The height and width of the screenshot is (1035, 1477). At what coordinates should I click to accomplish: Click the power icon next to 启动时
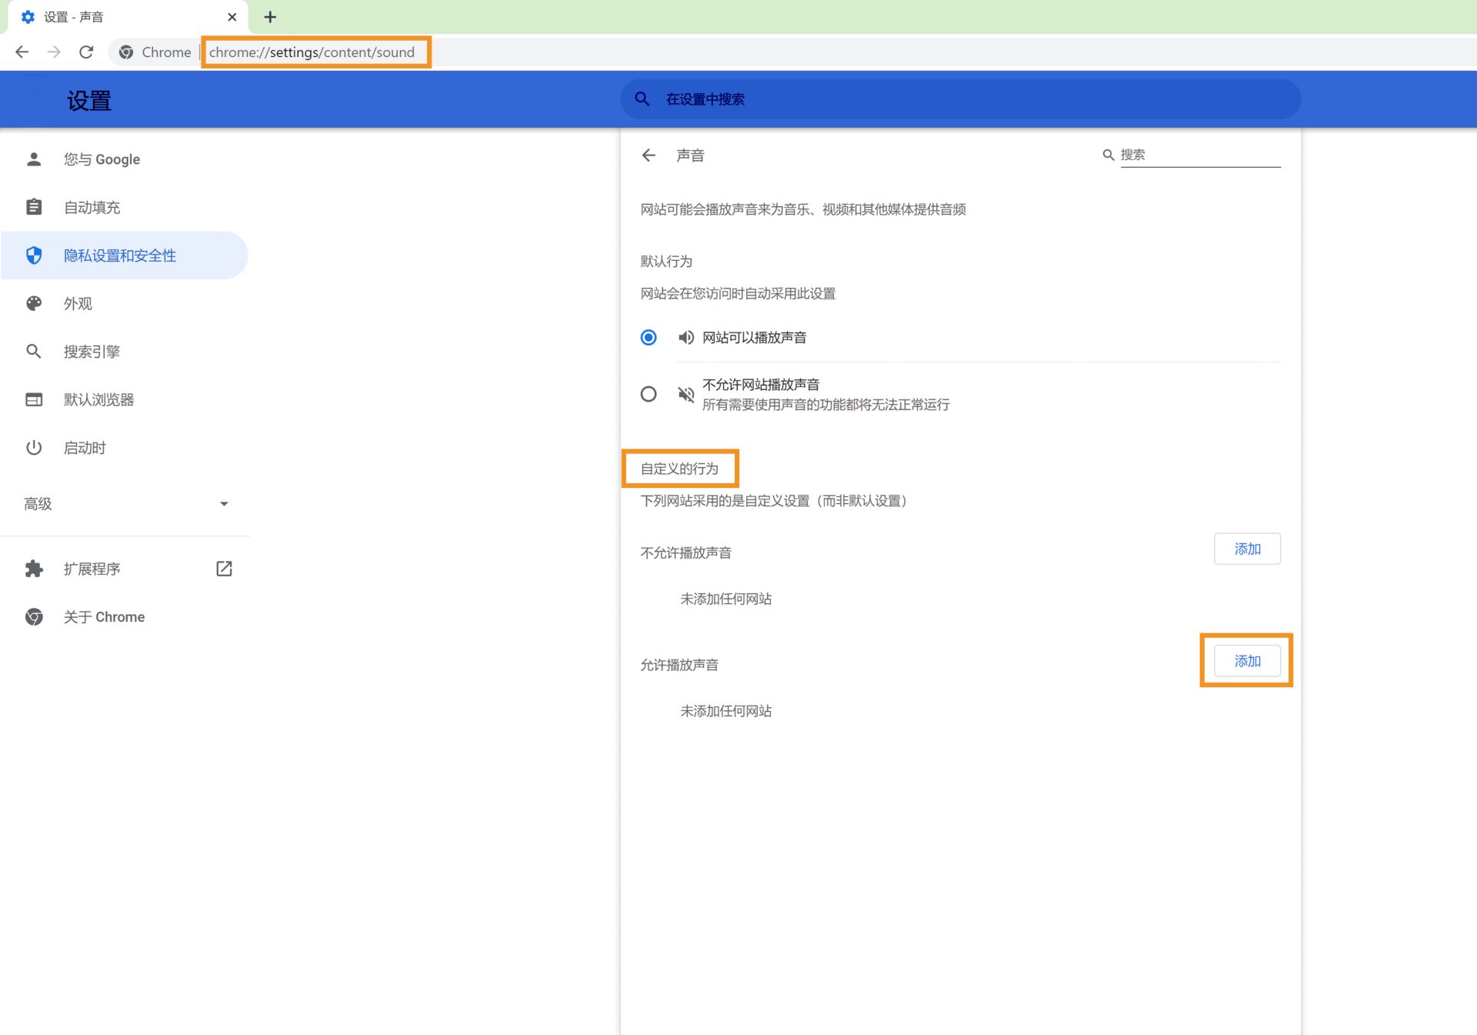tap(34, 447)
